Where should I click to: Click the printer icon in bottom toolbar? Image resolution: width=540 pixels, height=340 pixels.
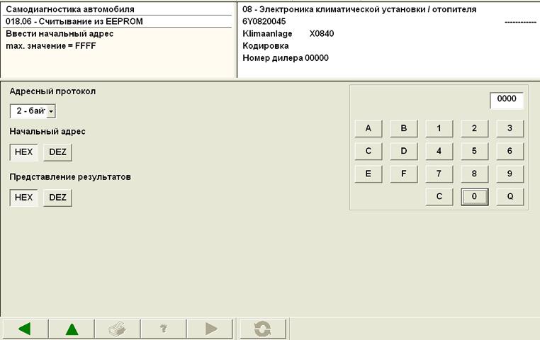[118, 329]
